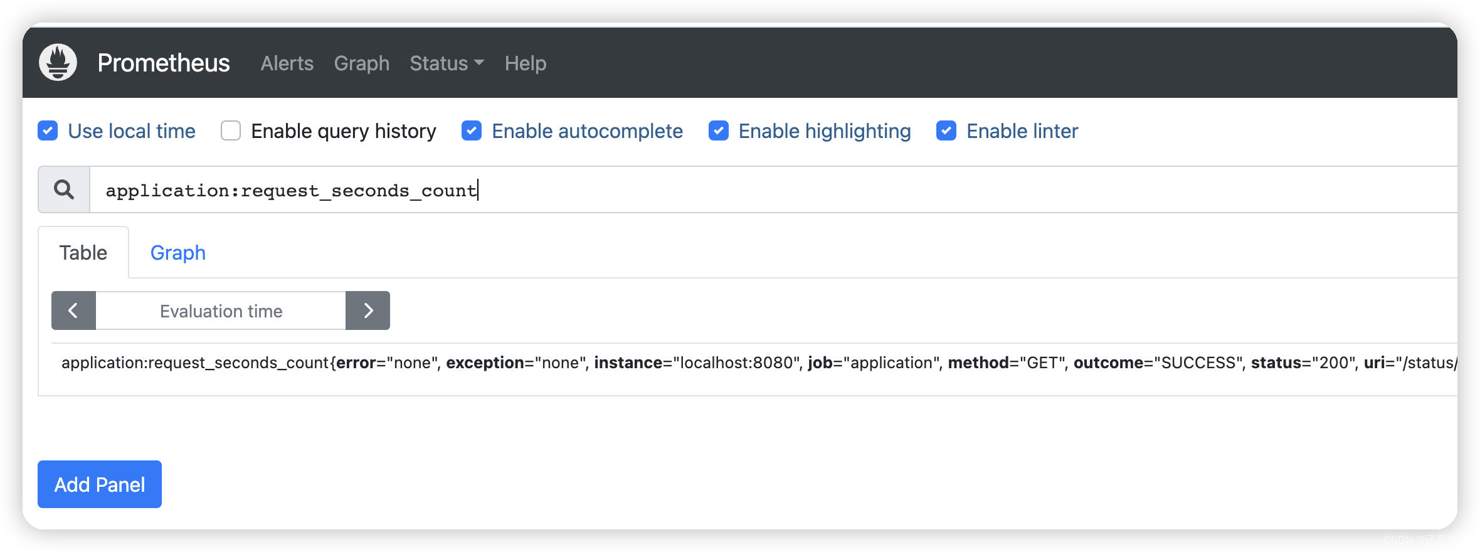1480x552 pixels.
Task: Click the Prometheus flame logo icon
Action: 58,62
